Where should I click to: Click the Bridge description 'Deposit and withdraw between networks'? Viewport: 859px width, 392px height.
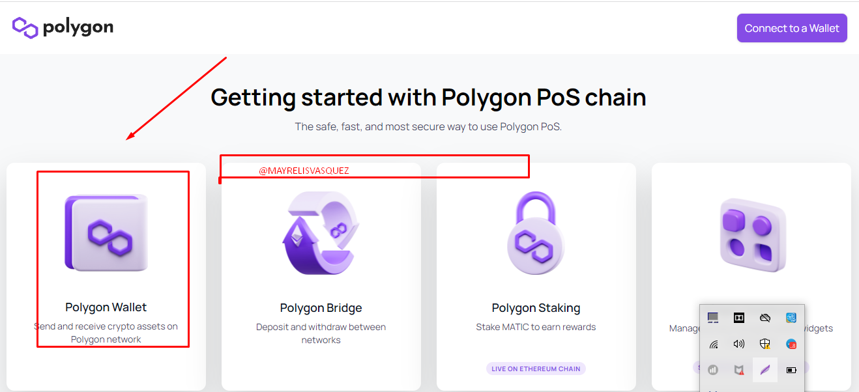point(321,333)
